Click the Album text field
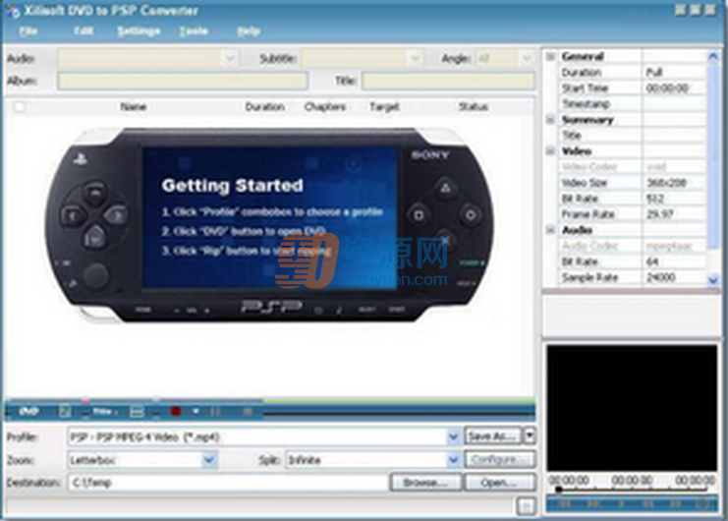Screen dimensions: 728x521 tap(183, 81)
